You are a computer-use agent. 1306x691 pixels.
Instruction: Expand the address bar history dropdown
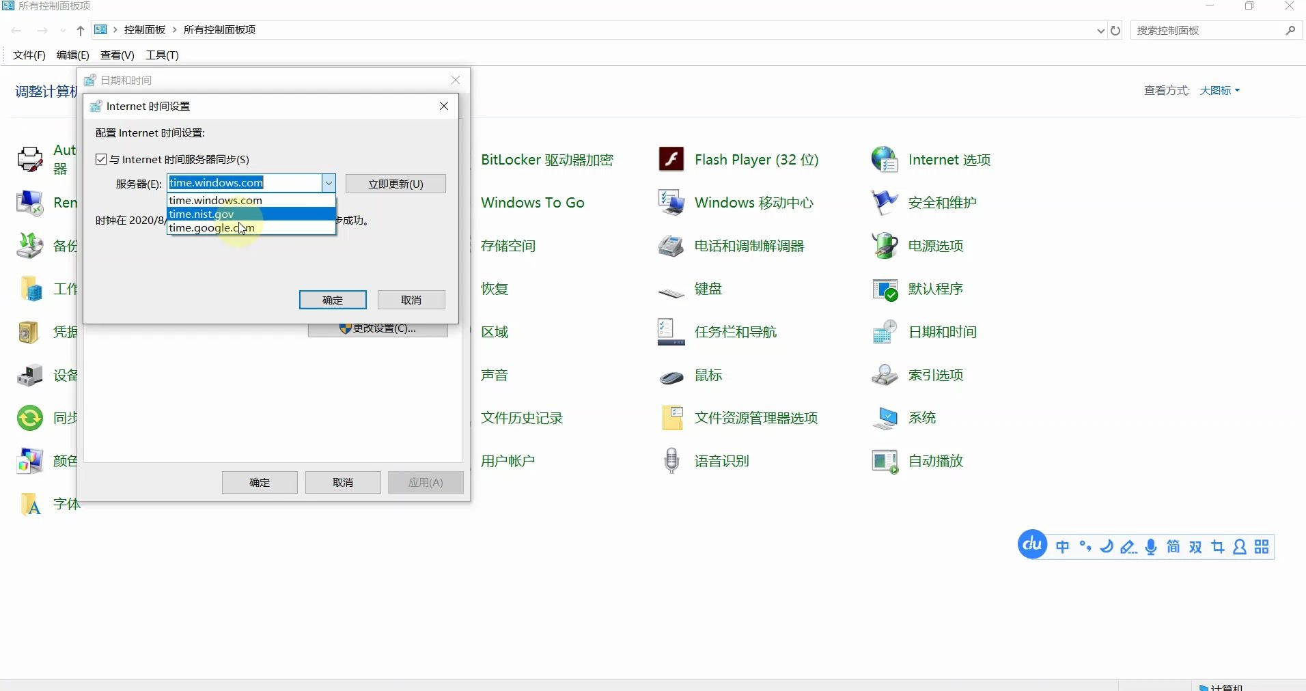click(1100, 30)
